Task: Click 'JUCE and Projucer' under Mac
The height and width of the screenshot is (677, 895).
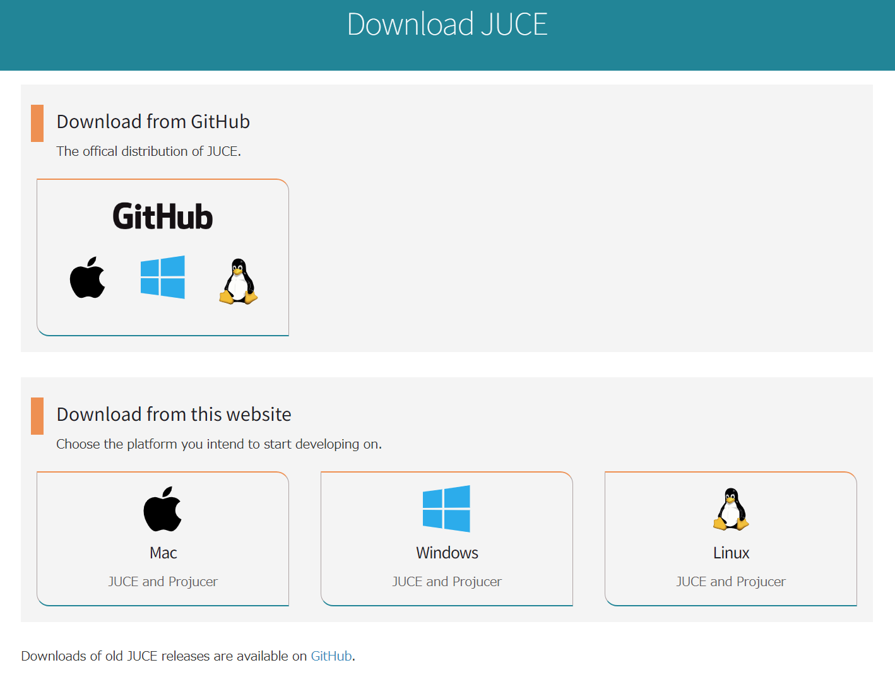Action: 163,582
